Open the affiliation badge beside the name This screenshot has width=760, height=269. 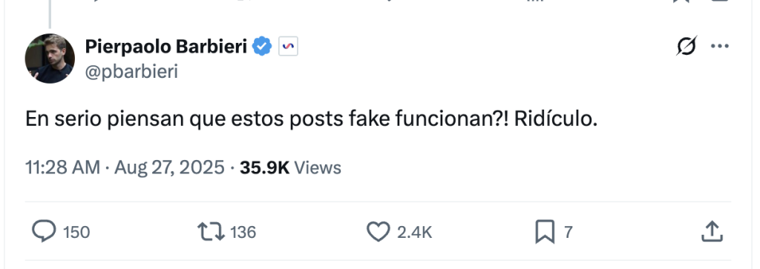(x=288, y=47)
